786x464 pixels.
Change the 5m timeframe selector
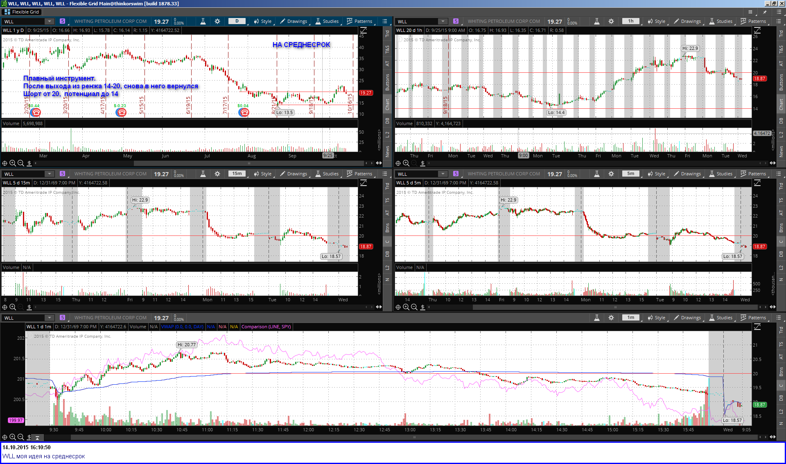(631, 174)
